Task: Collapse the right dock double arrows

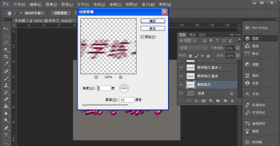Action: (277, 20)
